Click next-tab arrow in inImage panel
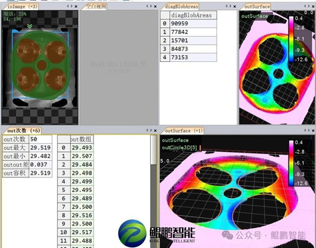Image resolution: width=316 pixels, height=248 pixels. [x=71, y=7]
